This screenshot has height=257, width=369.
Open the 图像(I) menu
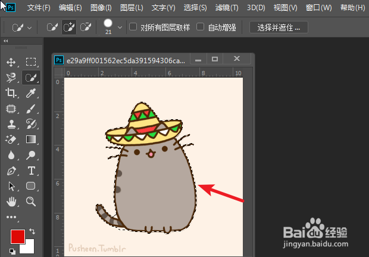coord(101,8)
